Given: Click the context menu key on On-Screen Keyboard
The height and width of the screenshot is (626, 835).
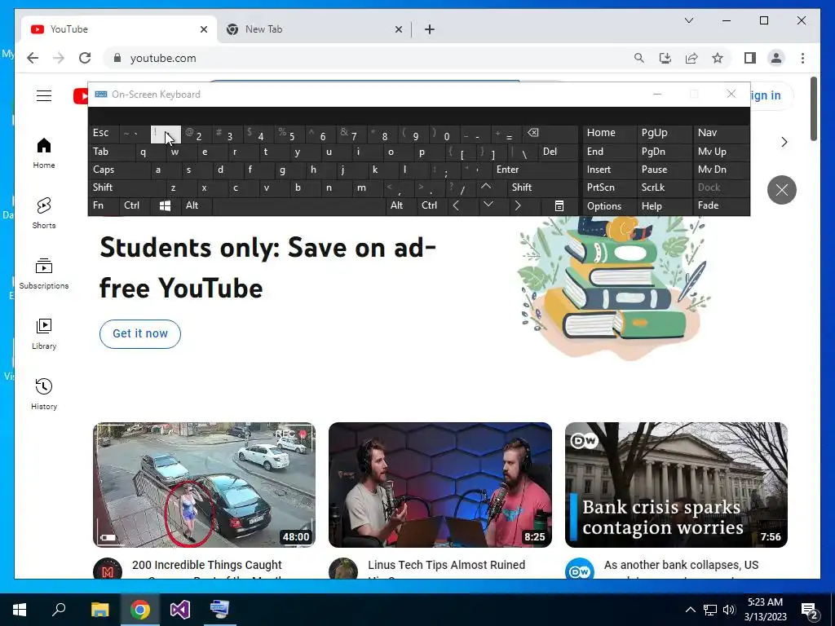Looking at the screenshot, I should (x=559, y=206).
